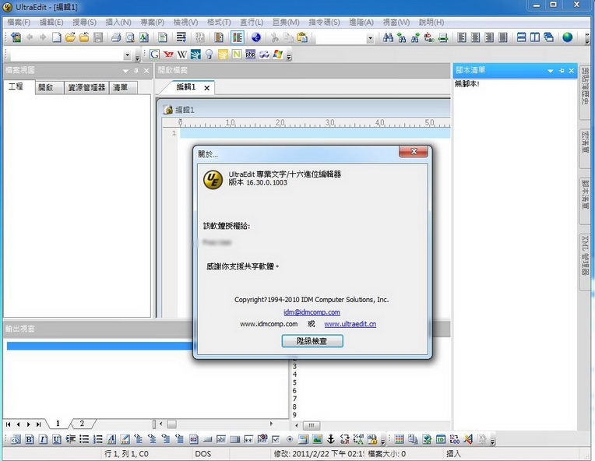Open the 腳本清單 panel dropdown arrow
595x461 pixels.
tap(550, 71)
